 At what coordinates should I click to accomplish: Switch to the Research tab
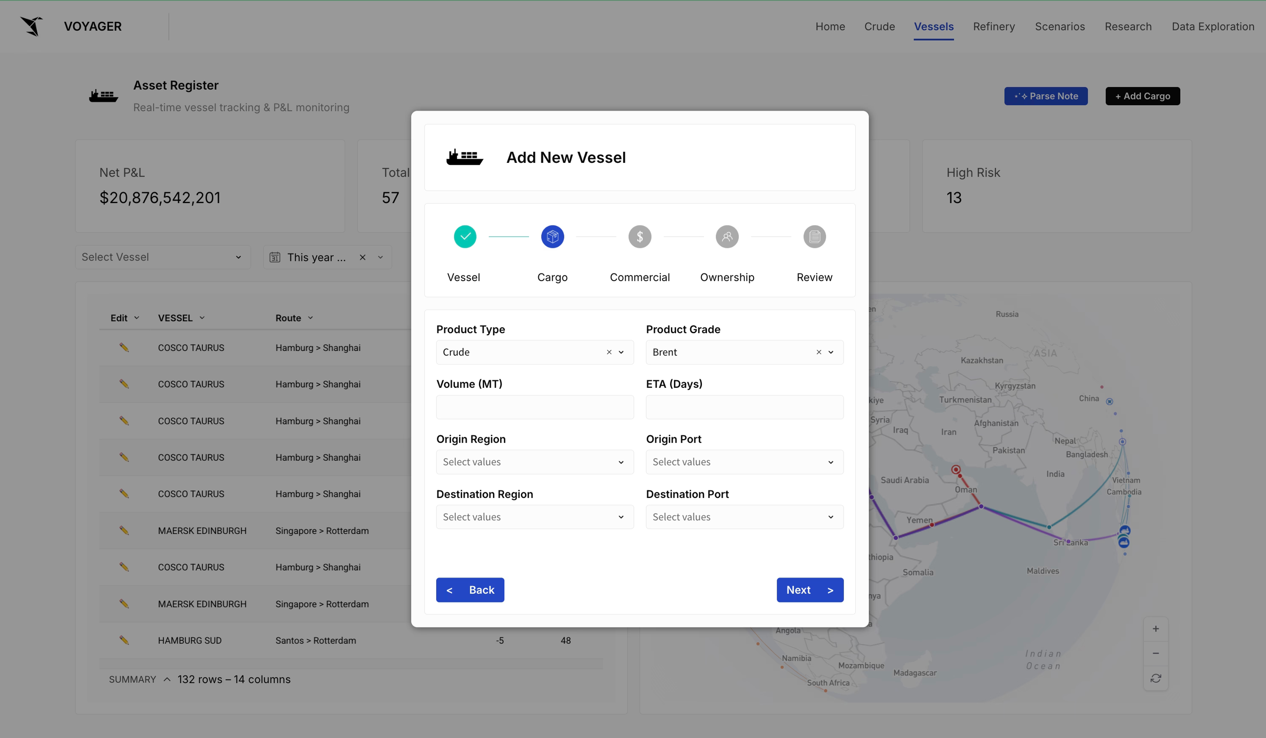[1128, 26]
